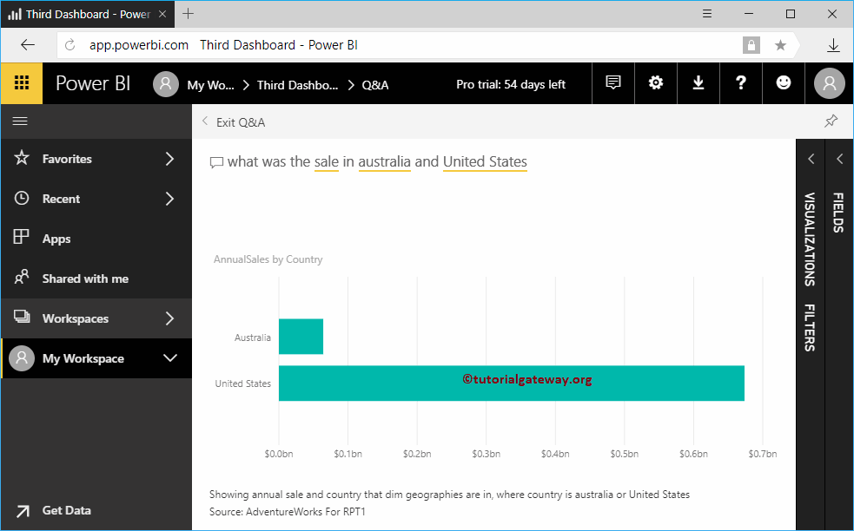The height and width of the screenshot is (531, 854).
Task: Expand the Visualizations pane
Action: point(810,159)
